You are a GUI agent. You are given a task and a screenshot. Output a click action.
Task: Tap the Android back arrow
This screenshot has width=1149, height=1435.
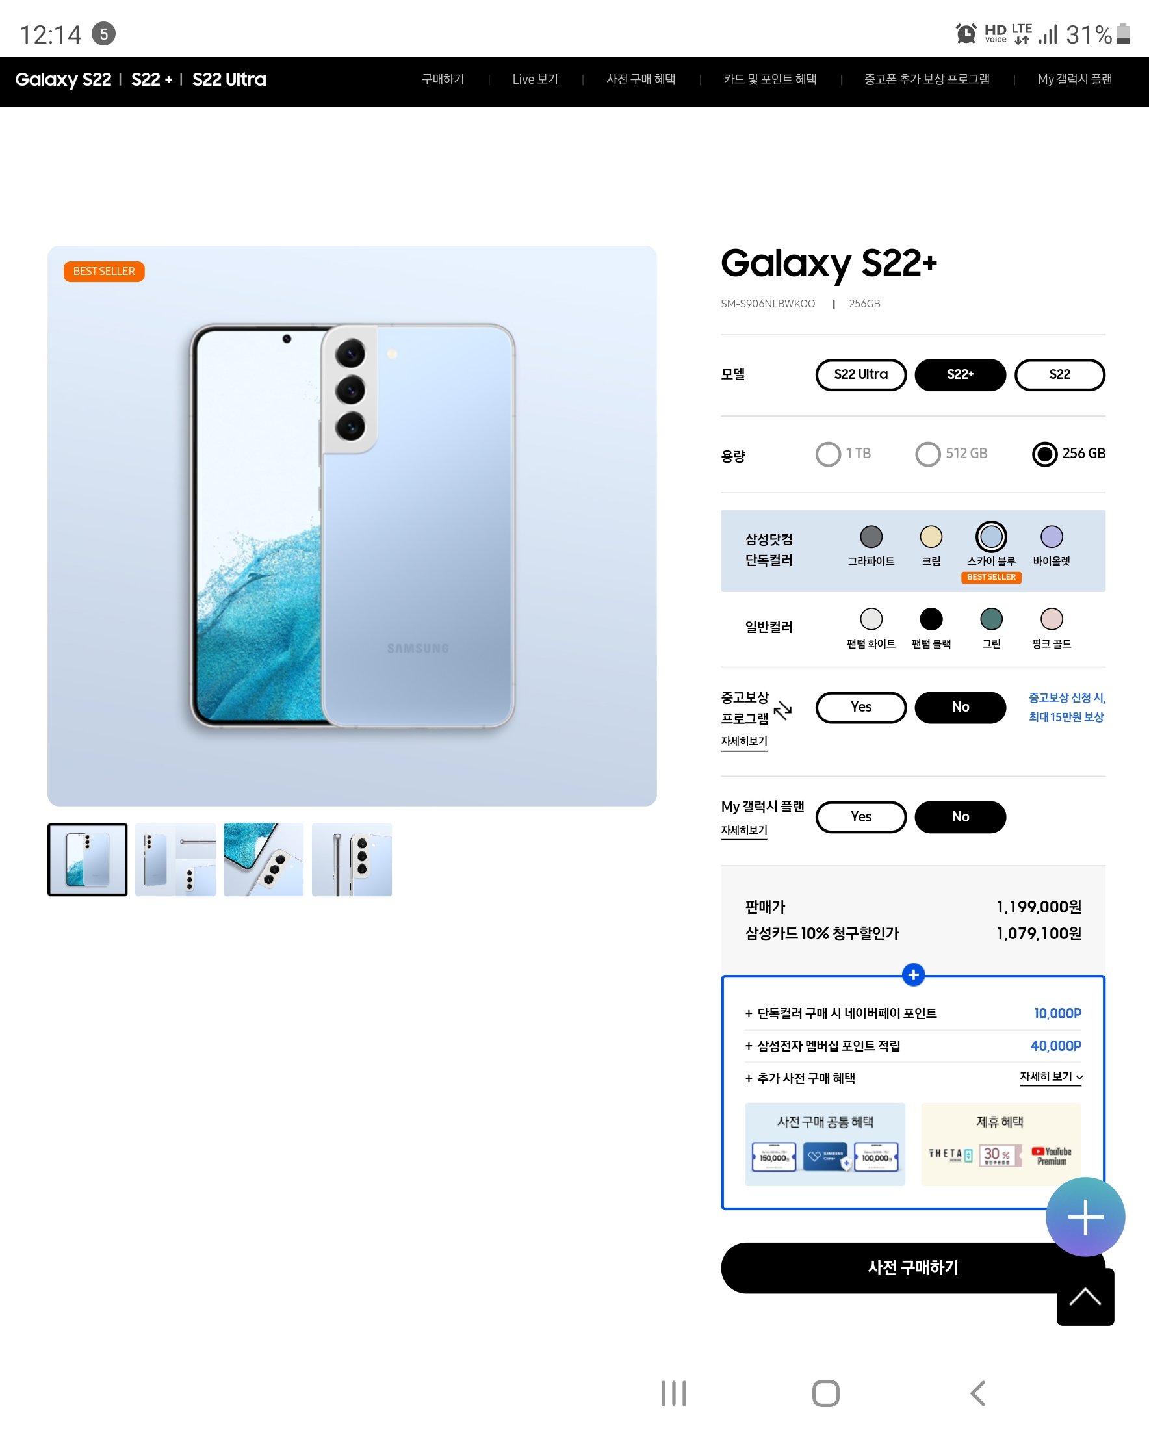[977, 1393]
